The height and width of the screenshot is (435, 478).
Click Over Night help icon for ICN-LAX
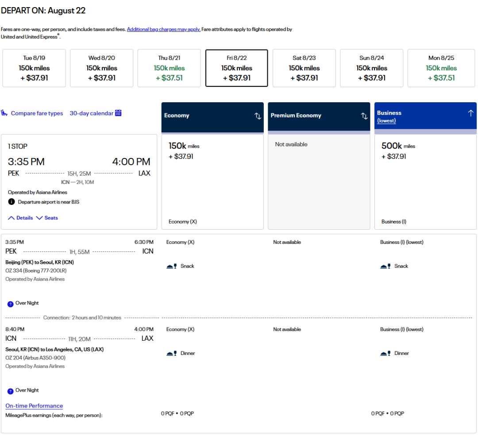pos(11,391)
